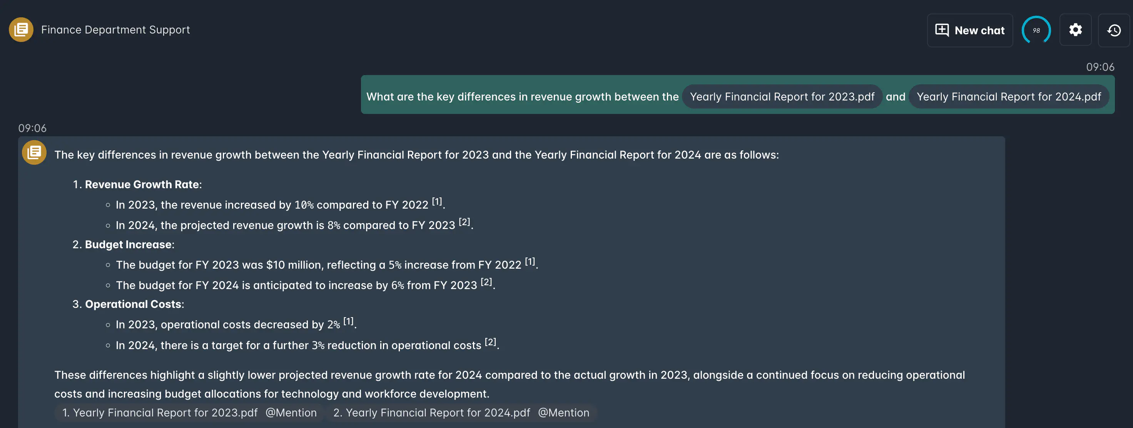Open the chat history clock icon

point(1114,30)
